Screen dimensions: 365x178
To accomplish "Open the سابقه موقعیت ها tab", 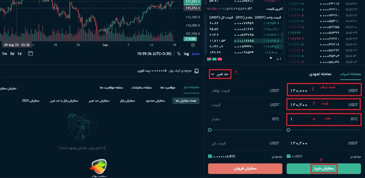I will (x=111, y=87).
